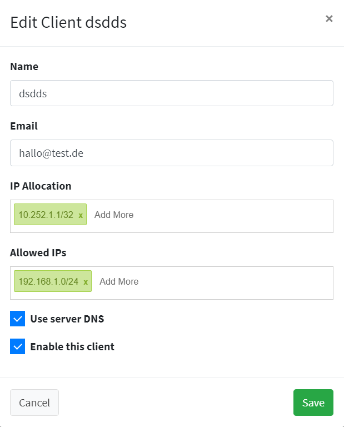
Task: Click the Email field label
Action: click(24, 126)
